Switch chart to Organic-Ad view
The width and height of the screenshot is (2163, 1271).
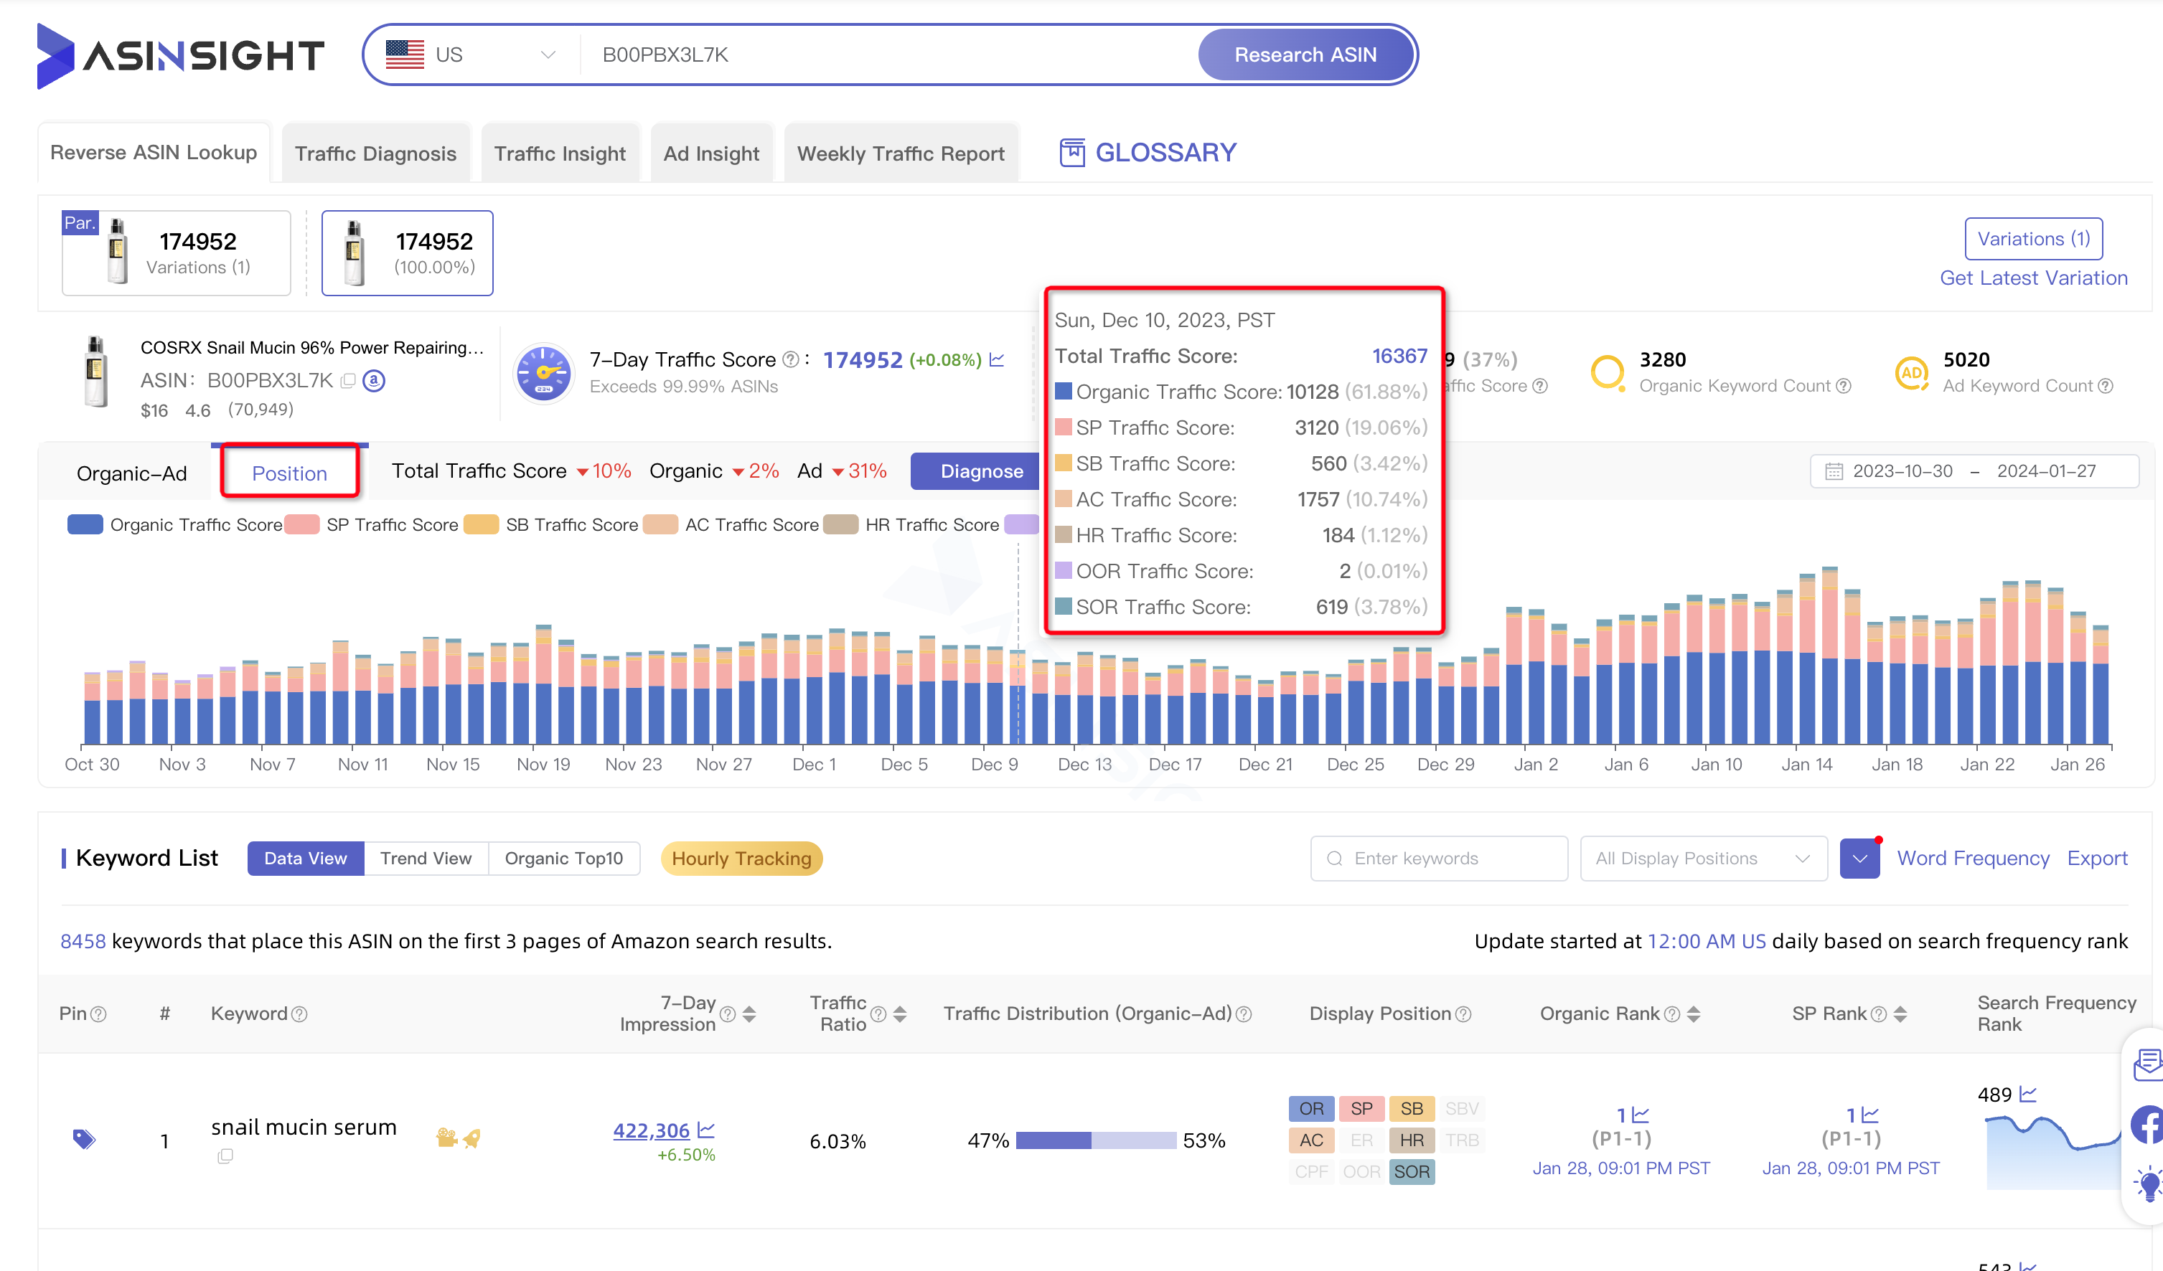(x=131, y=473)
